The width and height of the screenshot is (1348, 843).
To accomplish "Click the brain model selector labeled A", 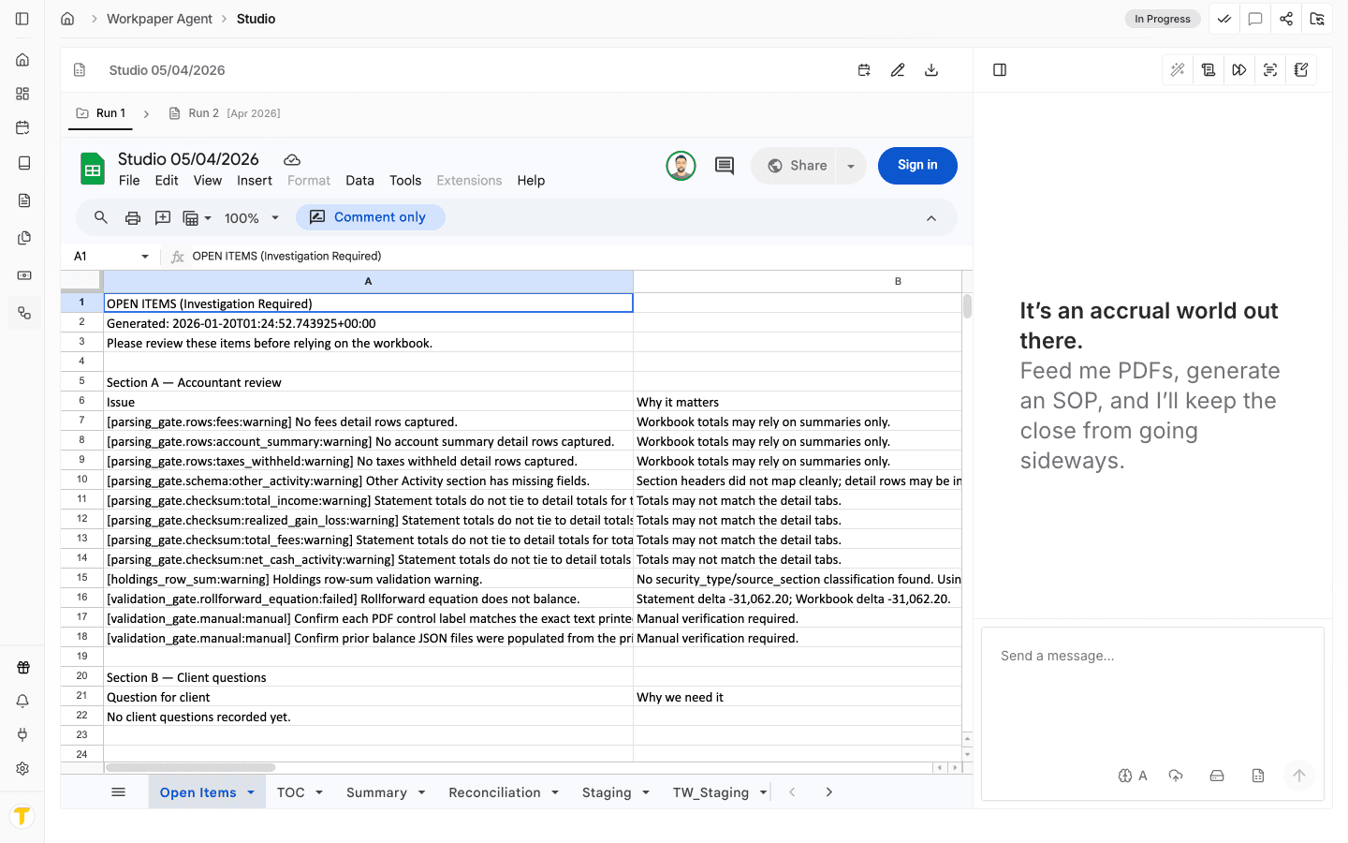I will (1133, 776).
